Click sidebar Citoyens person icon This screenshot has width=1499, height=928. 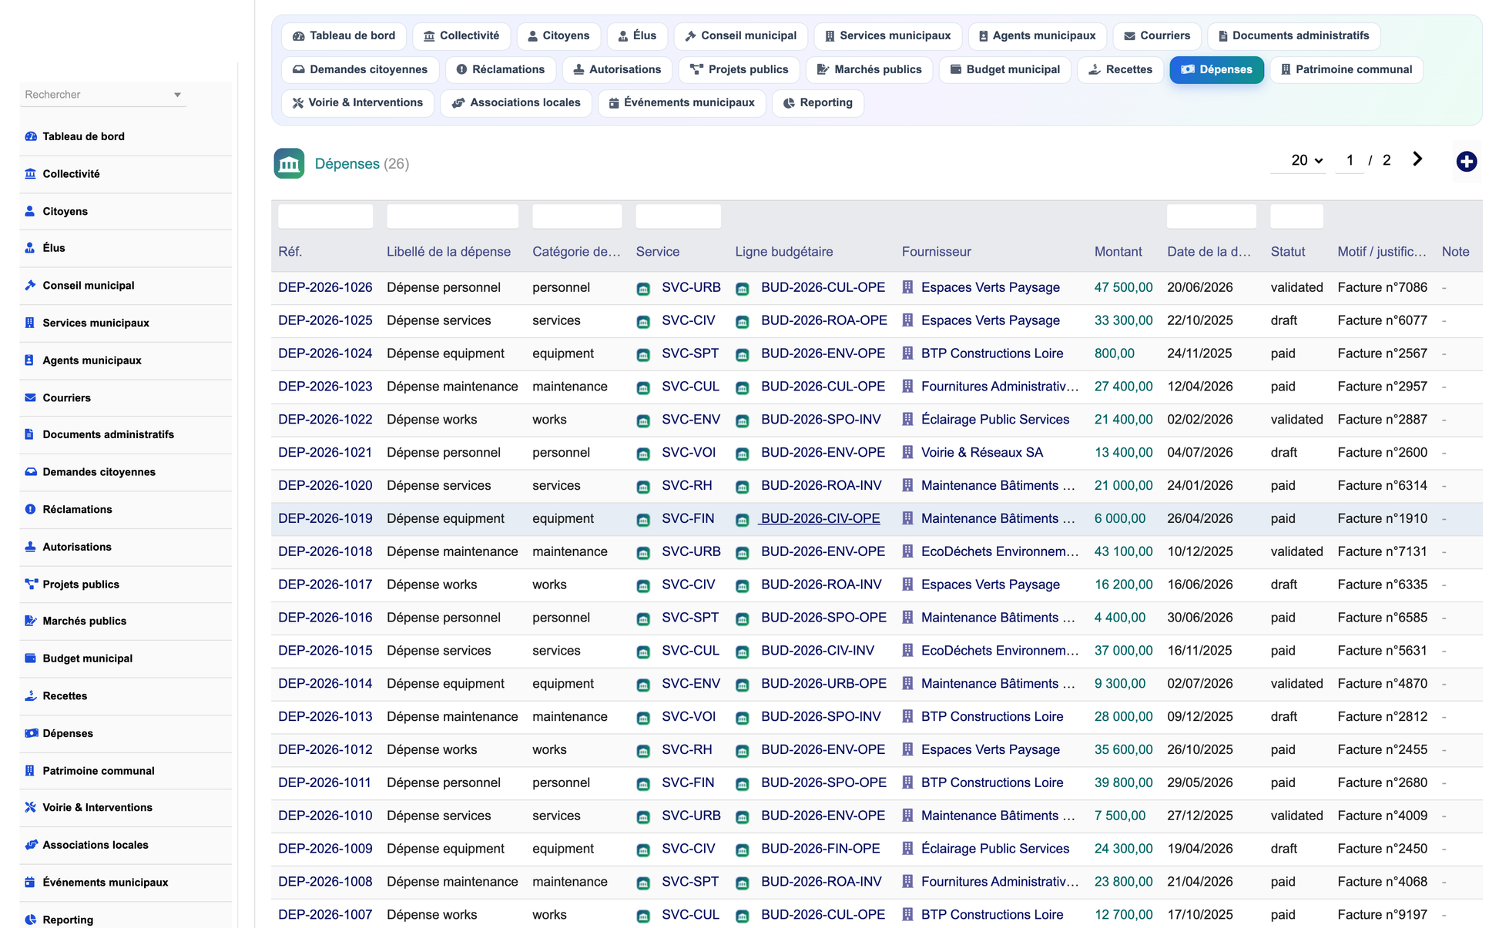tap(30, 211)
